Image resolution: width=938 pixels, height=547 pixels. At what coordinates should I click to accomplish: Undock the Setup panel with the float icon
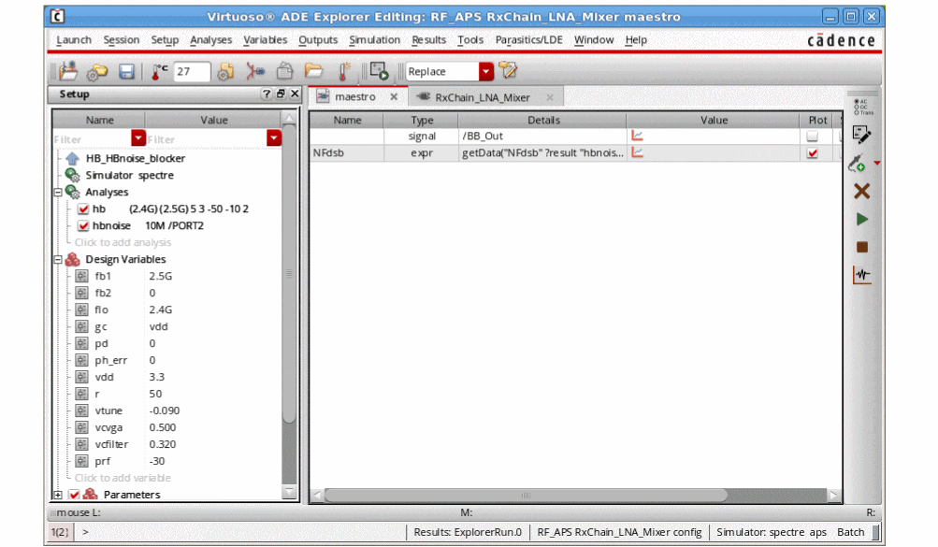[x=281, y=94]
